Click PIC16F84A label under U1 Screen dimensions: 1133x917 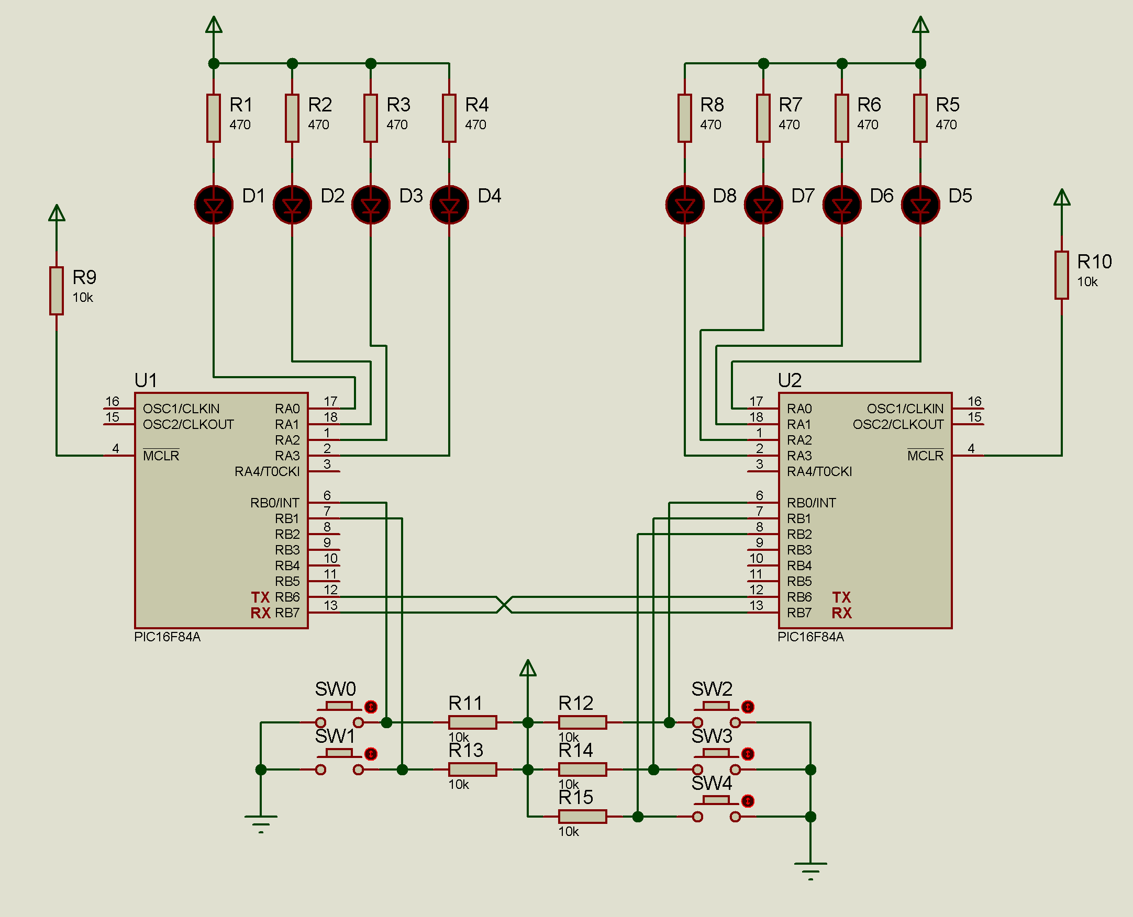(167, 637)
